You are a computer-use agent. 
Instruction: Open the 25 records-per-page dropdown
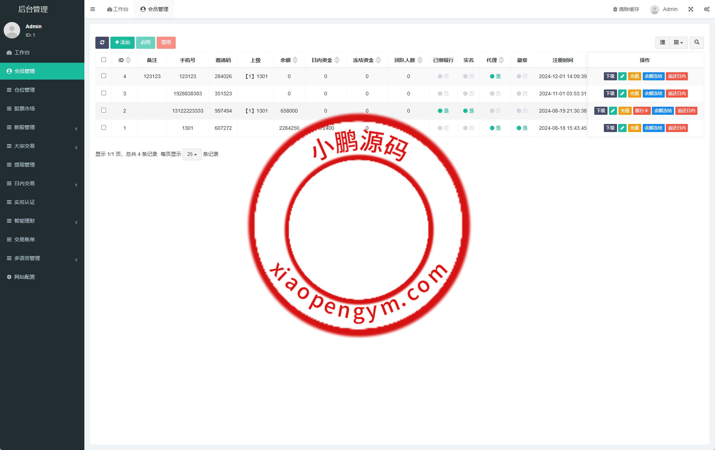192,154
